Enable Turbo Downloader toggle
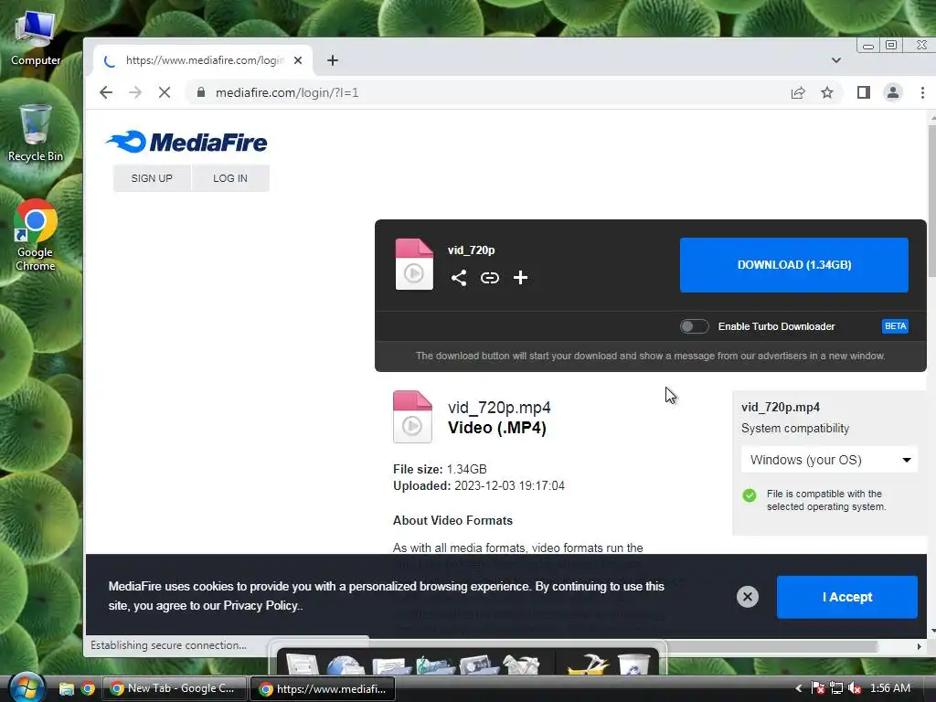Viewport: 936px width, 702px height. coord(695,326)
